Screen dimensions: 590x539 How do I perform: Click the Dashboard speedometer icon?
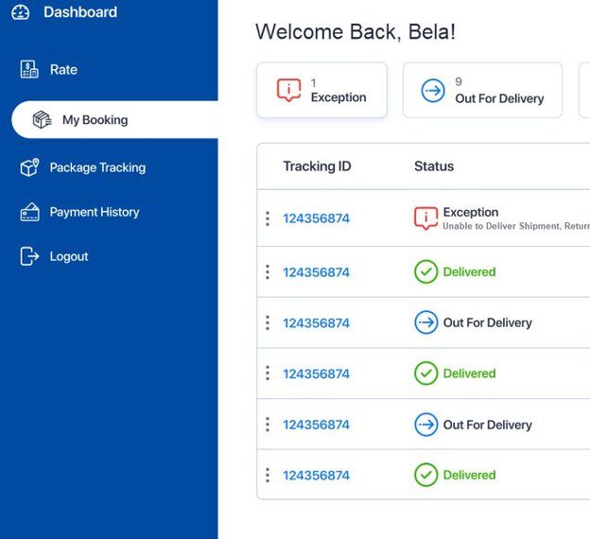[21, 12]
